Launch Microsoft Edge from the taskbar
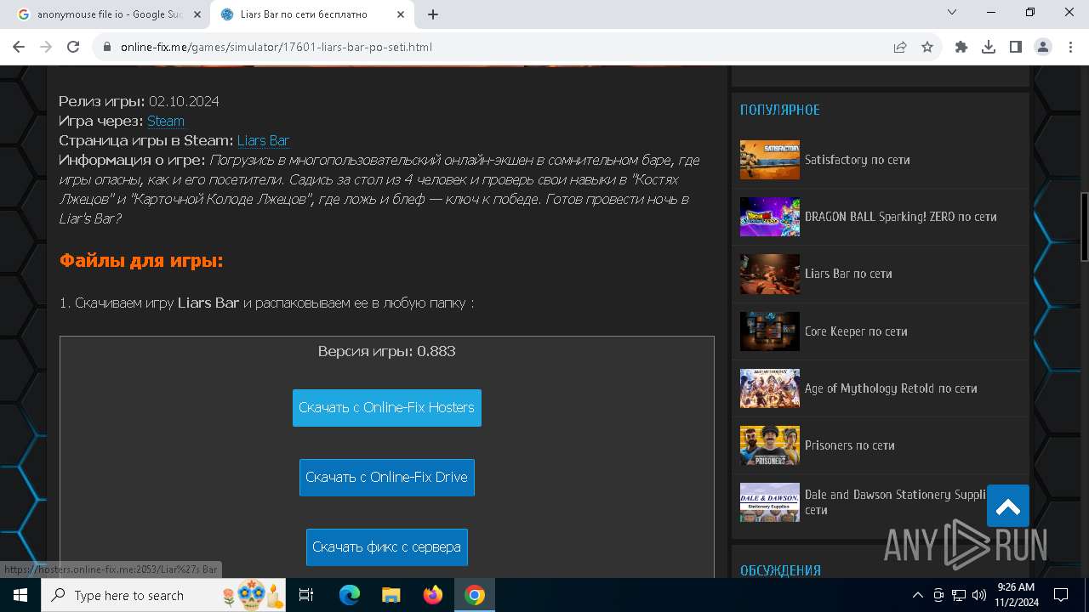The width and height of the screenshot is (1089, 612). pos(350,595)
